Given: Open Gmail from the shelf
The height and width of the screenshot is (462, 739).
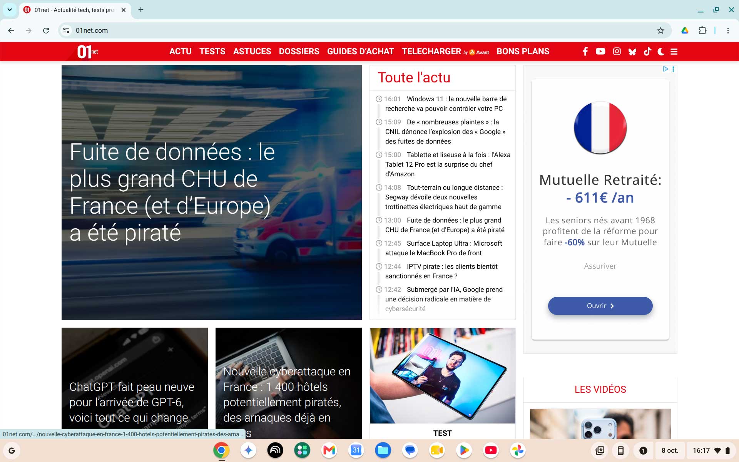Looking at the screenshot, I should pyautogui.click(x=329, y=450).
